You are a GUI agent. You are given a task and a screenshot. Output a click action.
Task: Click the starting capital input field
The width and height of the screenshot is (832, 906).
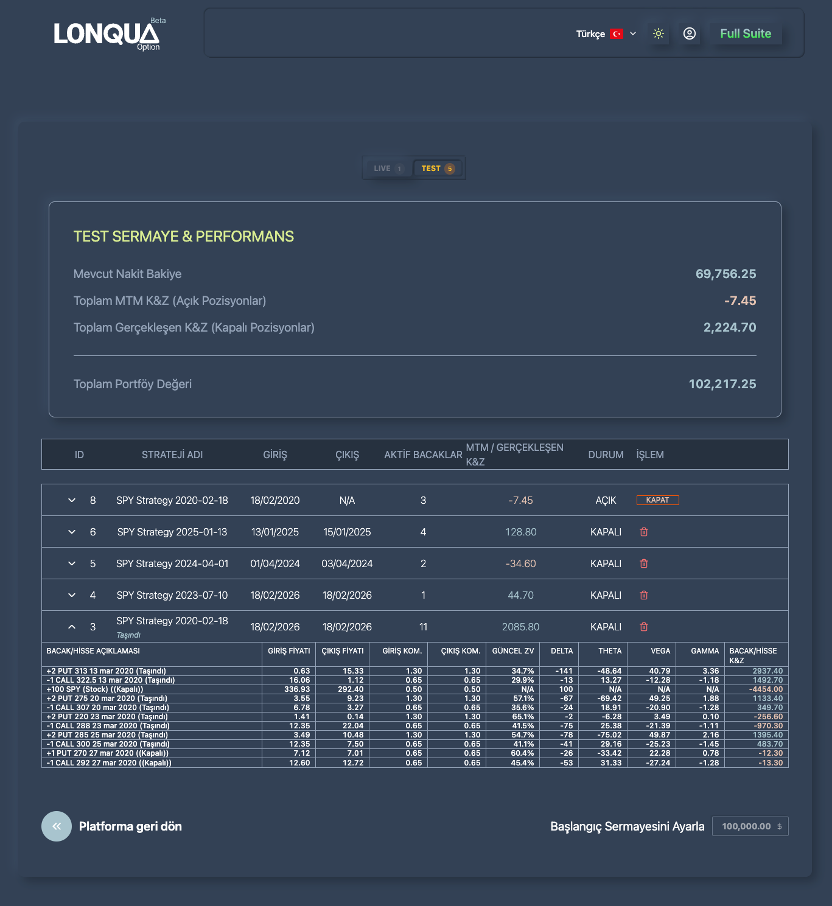pyautogui.click(x=746, y=826)
